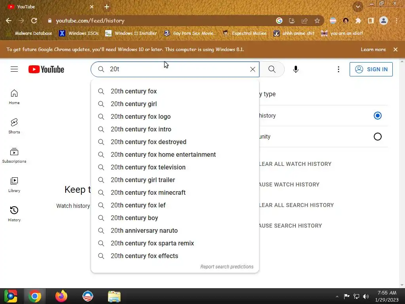Click CLEAR ALL SEARCH HISTORY

click(x=296, y=205)
